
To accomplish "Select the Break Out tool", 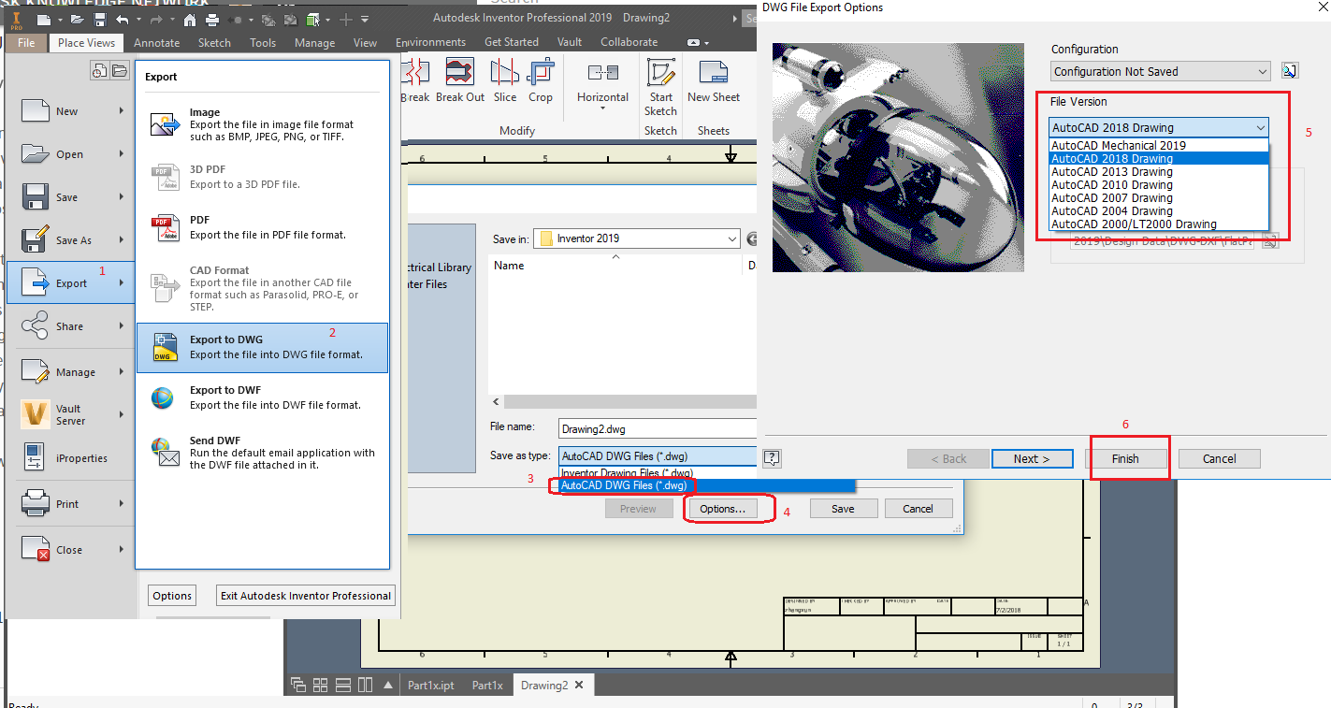I will tap(460, 80).
